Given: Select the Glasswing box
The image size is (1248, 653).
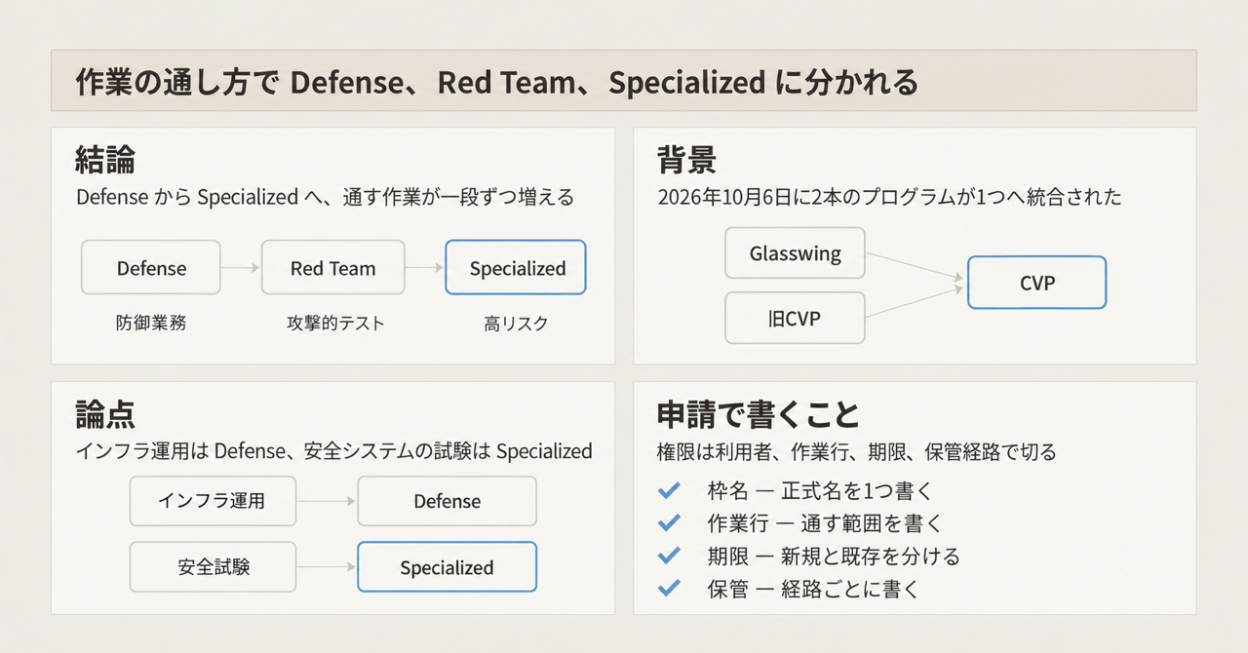Looking at the screenshot, I should tap(795, 253).
